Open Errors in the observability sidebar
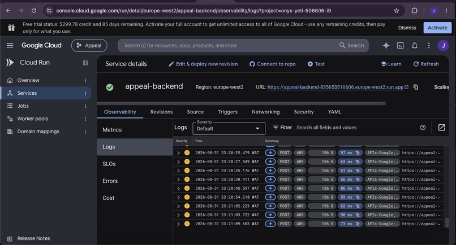Viewport: 456px width, 245px height. tap(135, 181)
